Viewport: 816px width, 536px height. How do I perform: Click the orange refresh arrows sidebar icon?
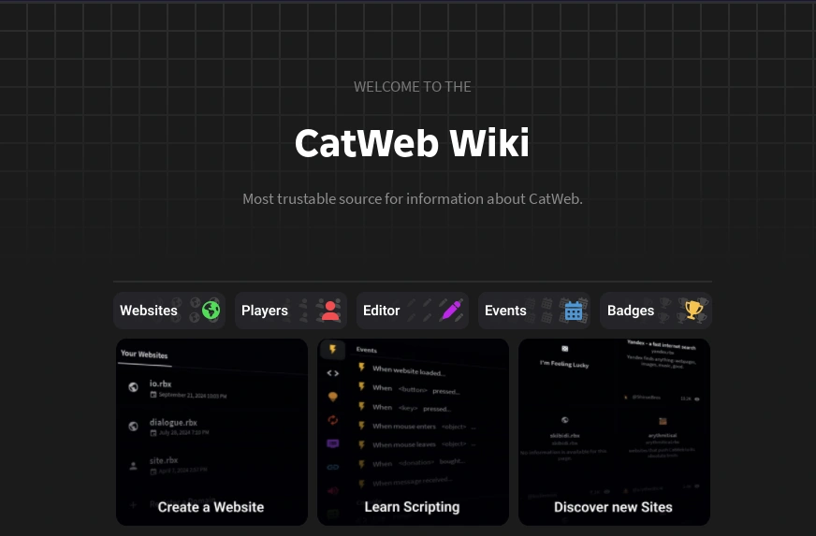coord(332,419)
